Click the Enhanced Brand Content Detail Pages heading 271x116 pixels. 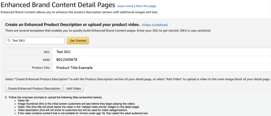[x=58, y=5]
